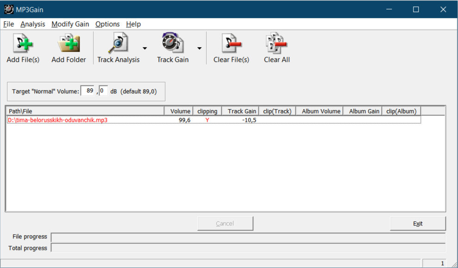
Task: Expand the Track Analysis dropdown arrow
Action: coord(144,48)
